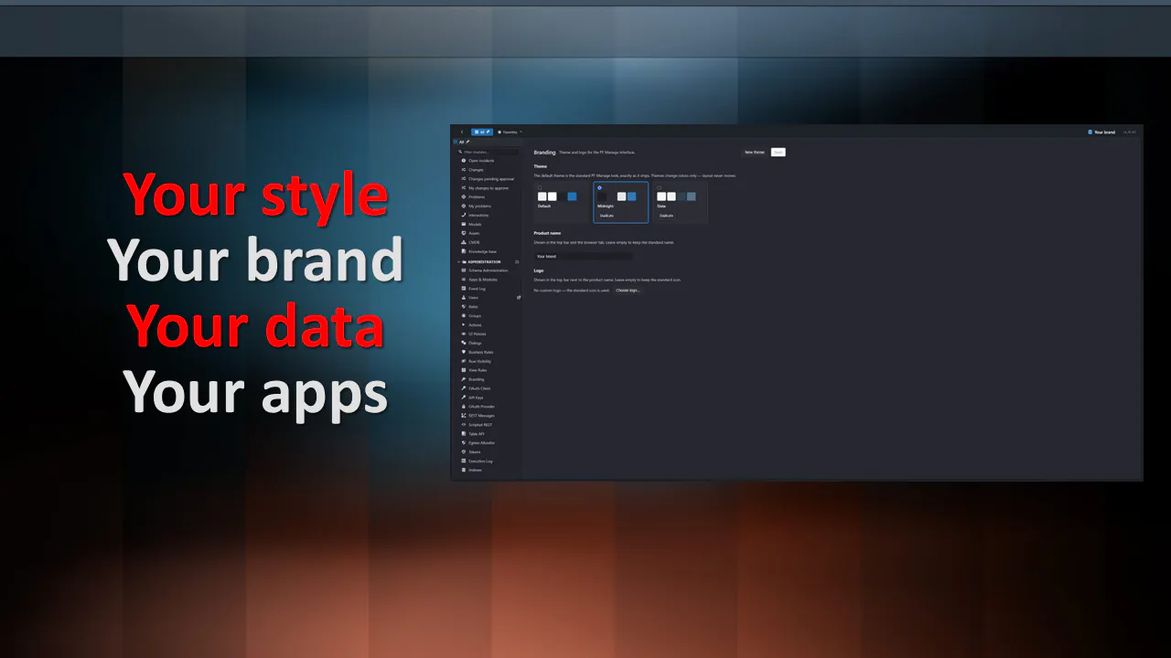Click the UI Policies eye icon
This screenshot has height=658, width=1171.
pyautogui.click(x=464, y=334)
